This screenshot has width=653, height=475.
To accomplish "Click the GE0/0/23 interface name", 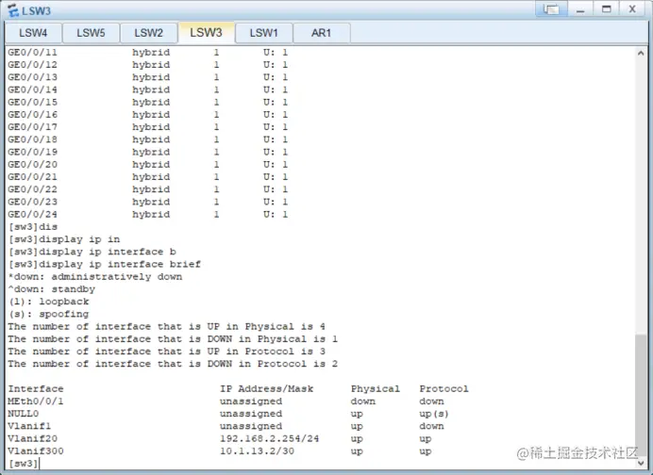I will pyautogui.click(x=32, y=202).
